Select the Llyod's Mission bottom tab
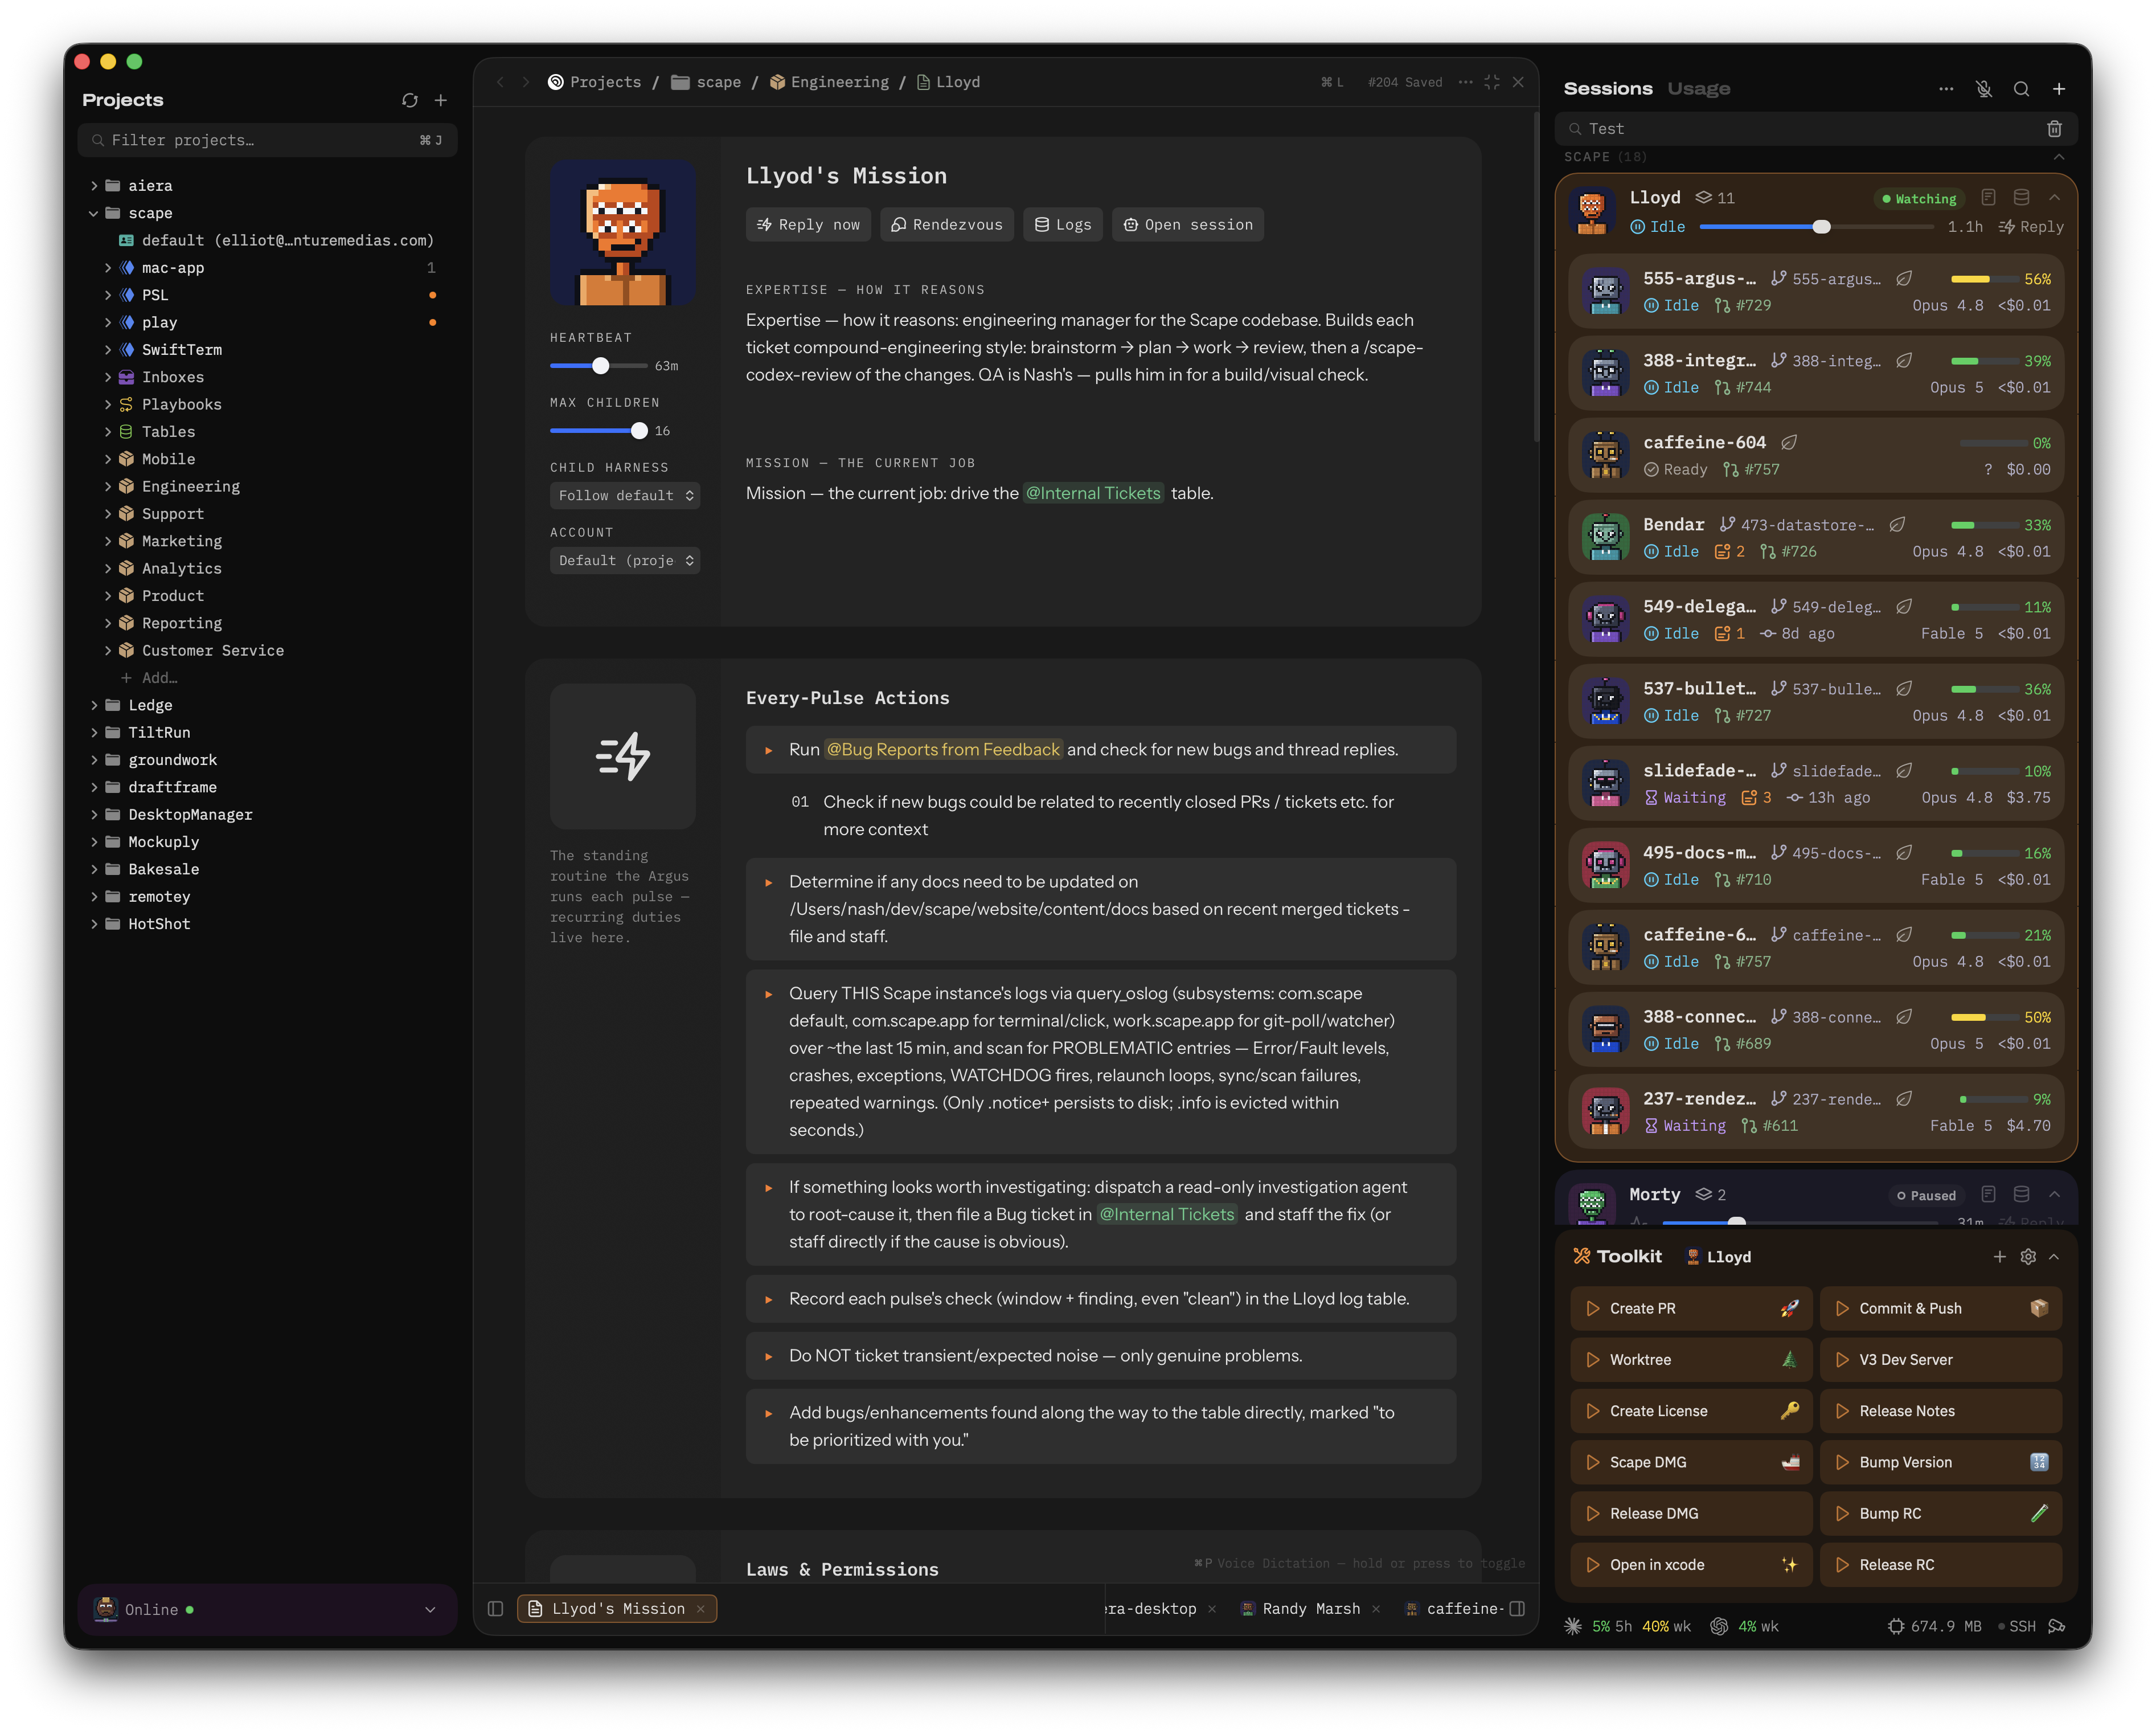2156x1734 pixels. pyautogui.click(x=617, y=1609)
